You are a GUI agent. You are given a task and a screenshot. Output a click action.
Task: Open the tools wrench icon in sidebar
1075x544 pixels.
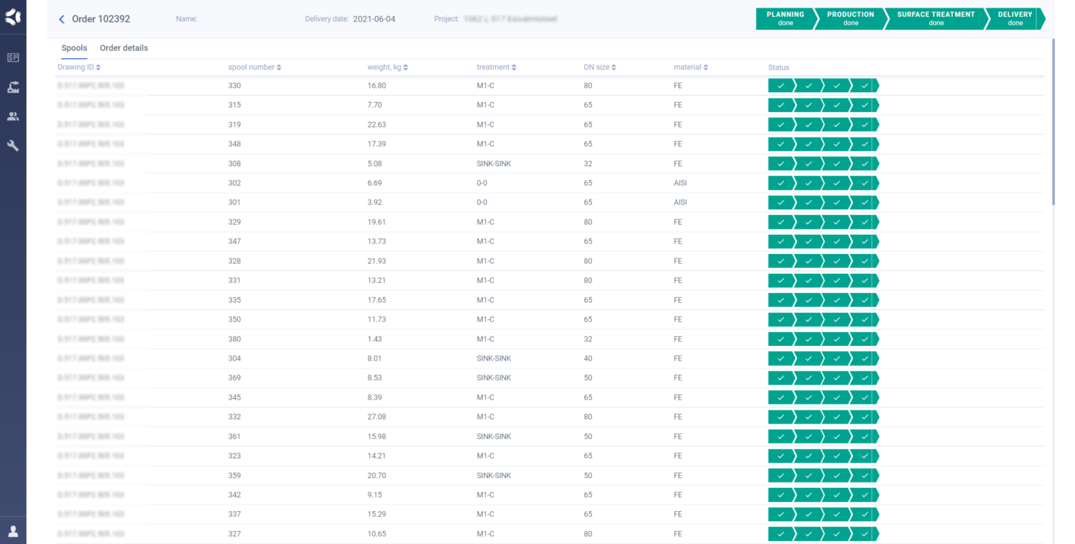(13, 145)
